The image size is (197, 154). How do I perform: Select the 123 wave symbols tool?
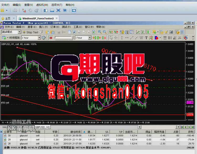pyautogui.click(x=151, y=38)
